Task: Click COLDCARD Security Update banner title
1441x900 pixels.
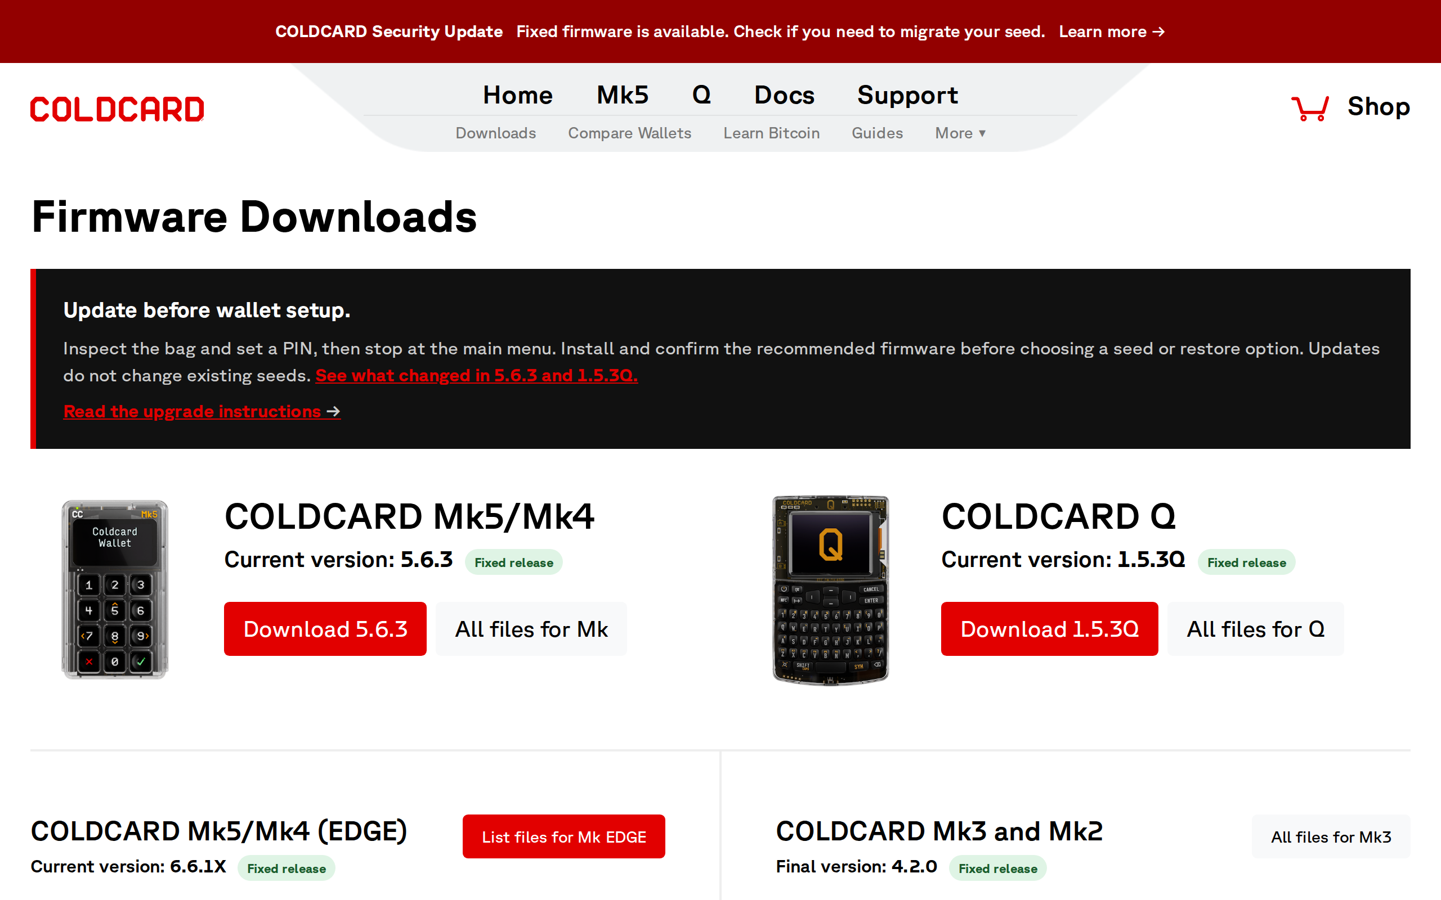Action: 389,31
